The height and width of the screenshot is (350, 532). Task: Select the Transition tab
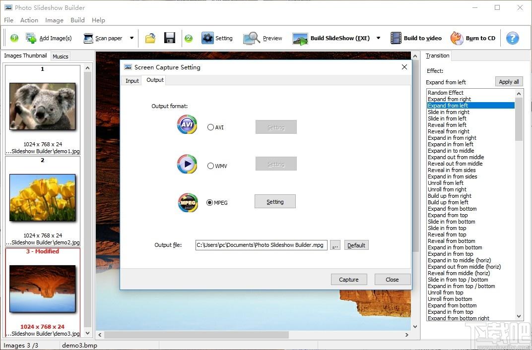tap(437, 56)
